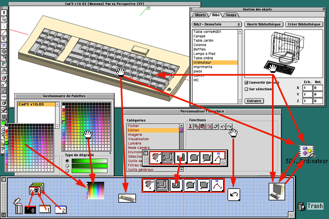Open the desktop Trash
This screenshot has width=329, height=219.
pyautogui.click(x=302, y=206)
